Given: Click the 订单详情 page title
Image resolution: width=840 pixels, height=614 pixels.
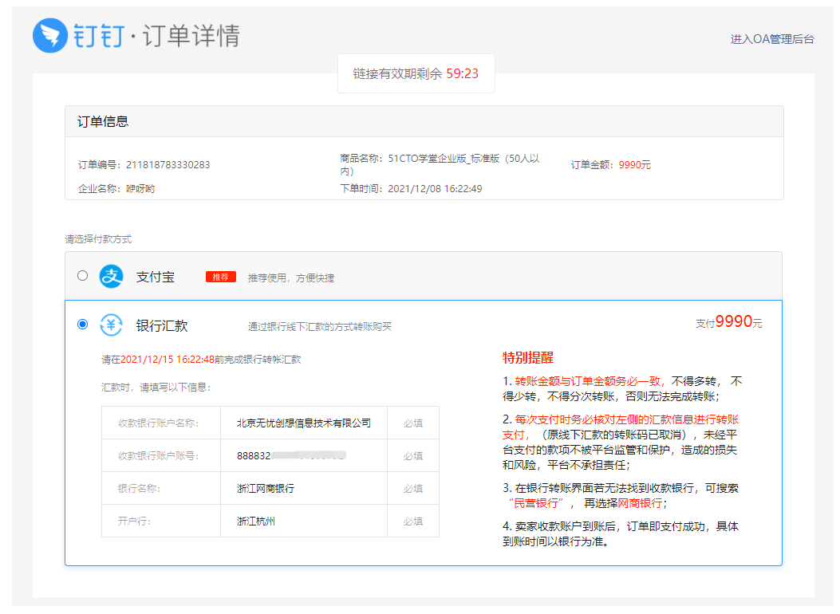Looking at the screenshot, I should click(x=191, y=36).
